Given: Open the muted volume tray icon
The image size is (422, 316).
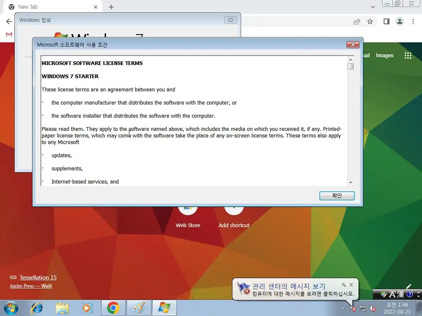Looking at the screenshot, I should click(373, 309).
